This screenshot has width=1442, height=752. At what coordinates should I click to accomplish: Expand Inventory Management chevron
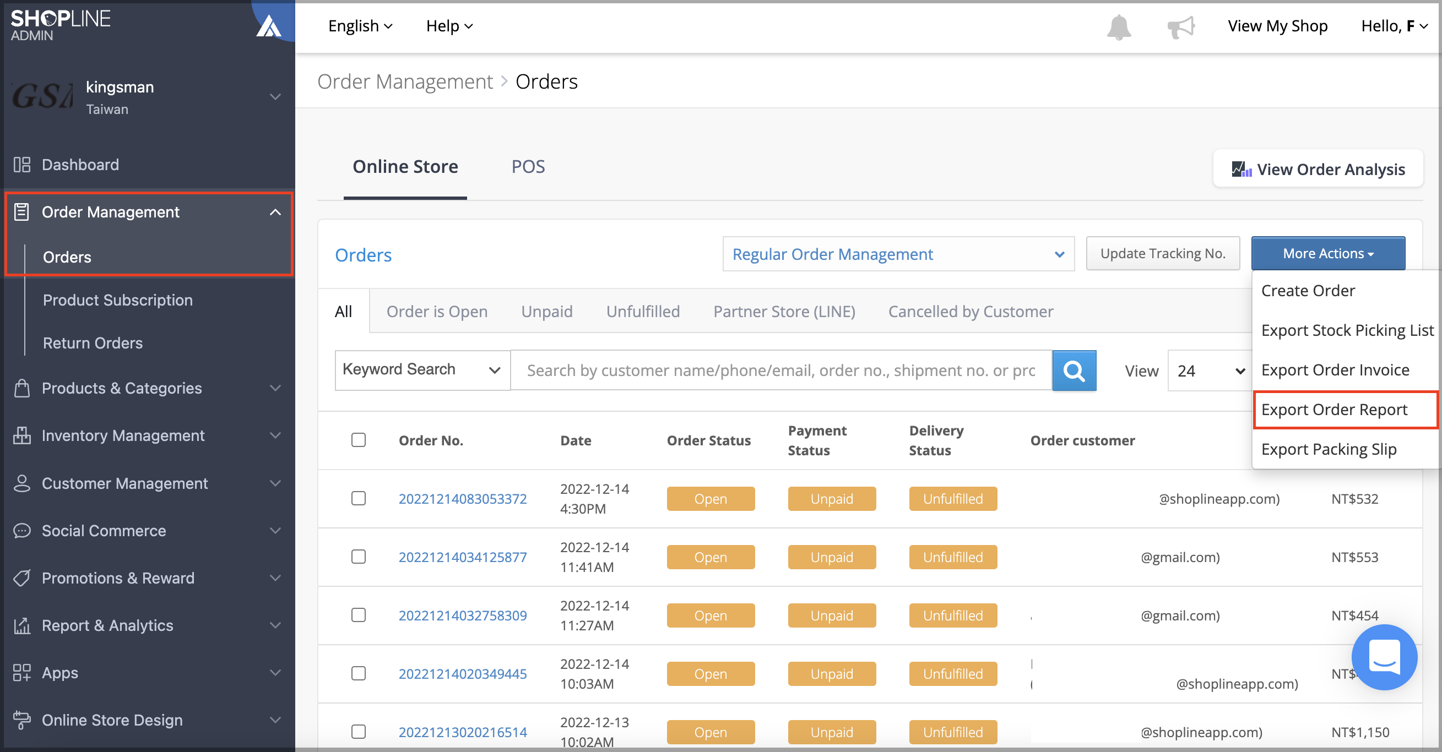[x=275, y=435]
